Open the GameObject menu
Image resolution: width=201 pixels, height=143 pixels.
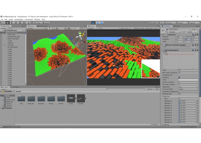[x=19, y=19]
